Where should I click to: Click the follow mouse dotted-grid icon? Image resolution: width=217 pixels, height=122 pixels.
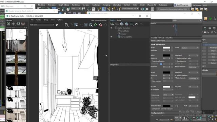click(76, 25)
